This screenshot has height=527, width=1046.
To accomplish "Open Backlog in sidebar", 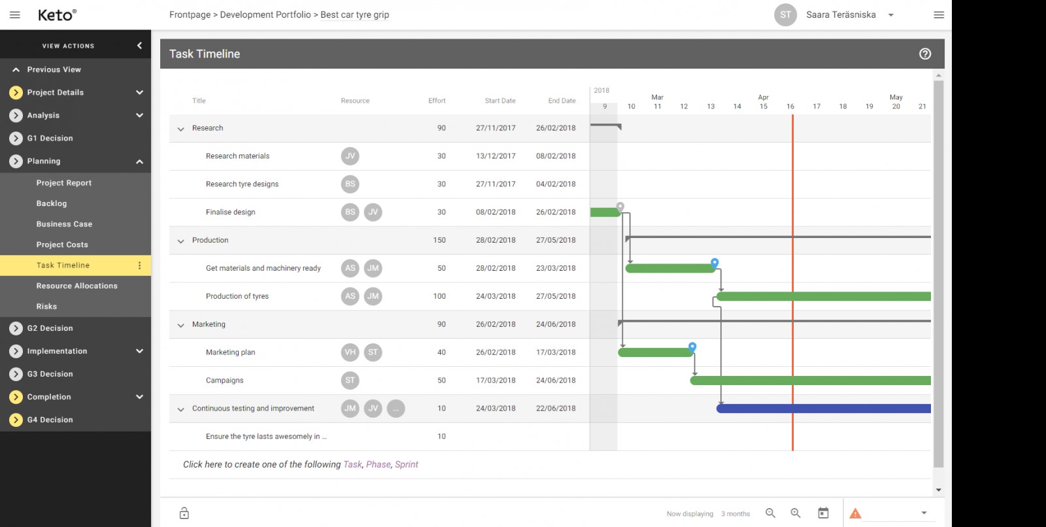I will (52, 203).
